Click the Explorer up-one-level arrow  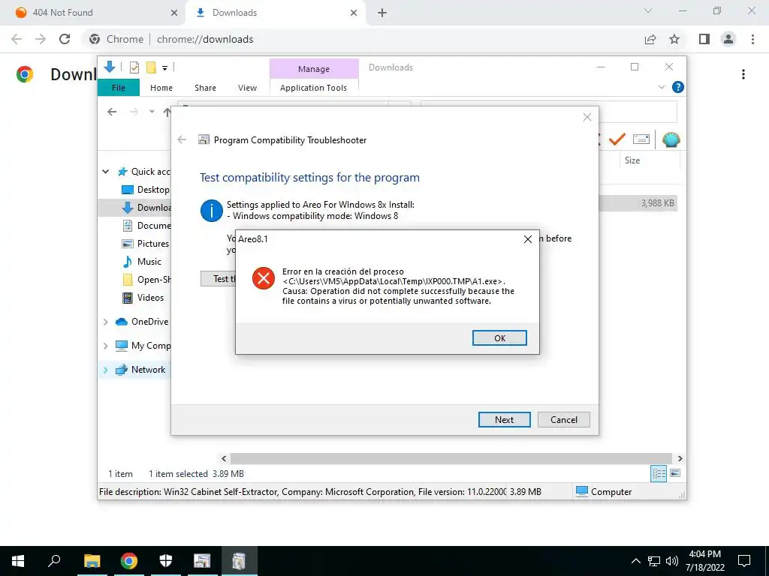pyautogui.click(x=167, y=112)
